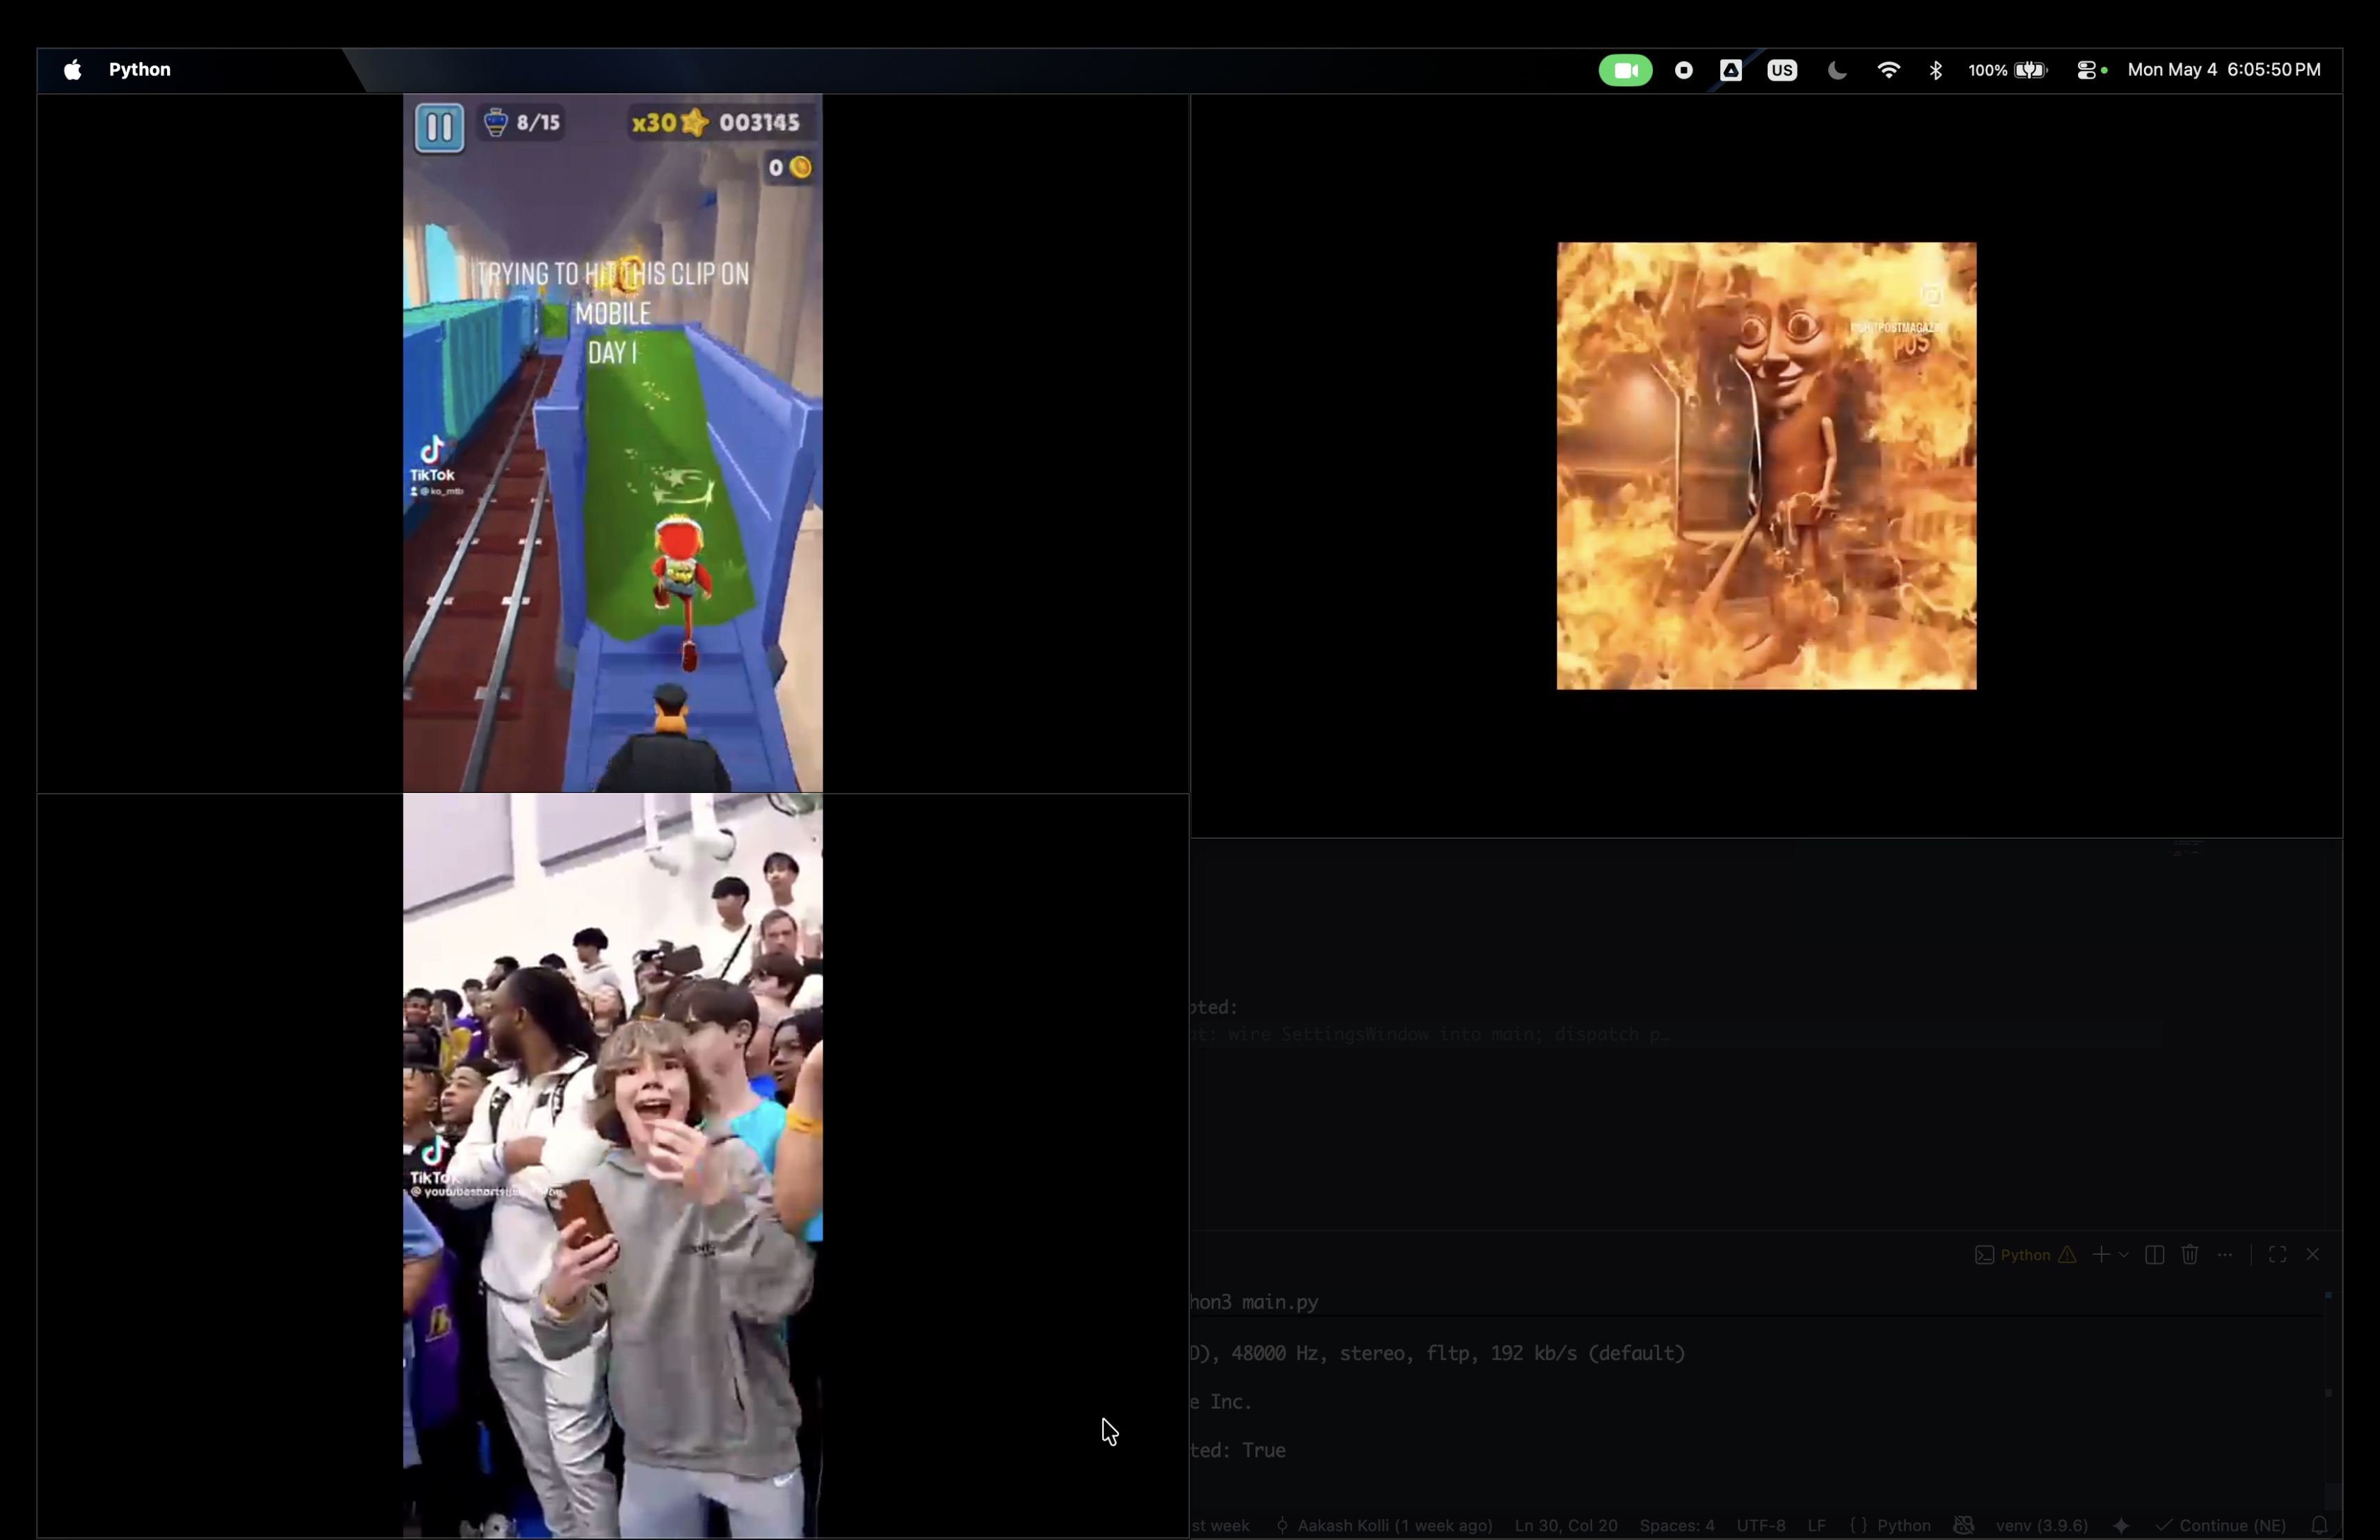
Task: Open the battery status at 100%
Action: [2008, 70]
